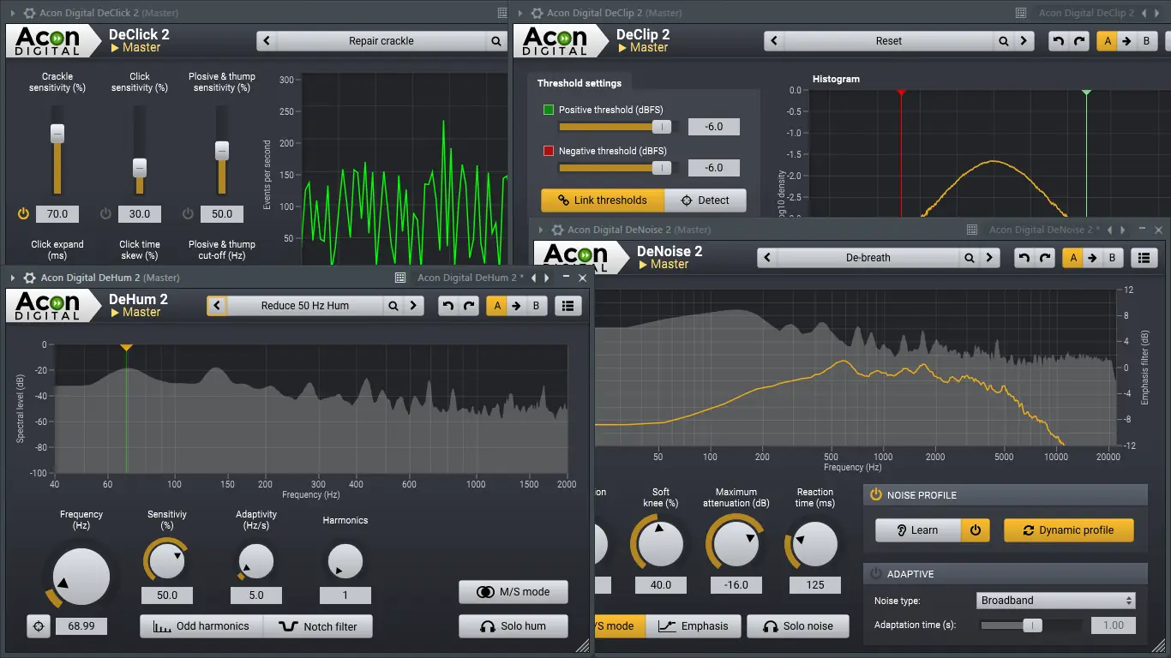Open the 'De-breath' preset list

tap(868, 258)
